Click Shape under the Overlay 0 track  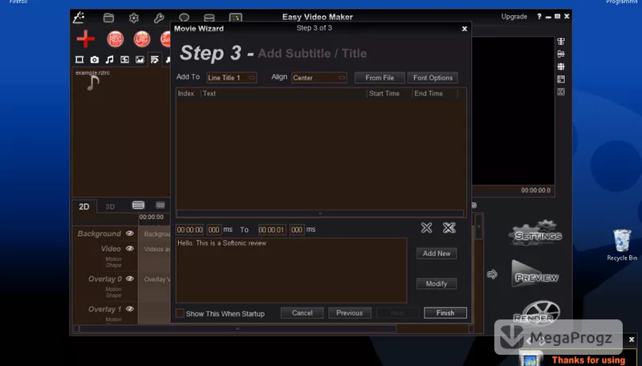113,295
